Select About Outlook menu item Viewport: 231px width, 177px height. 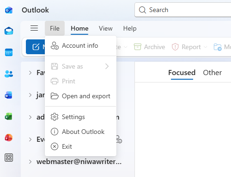80,132
